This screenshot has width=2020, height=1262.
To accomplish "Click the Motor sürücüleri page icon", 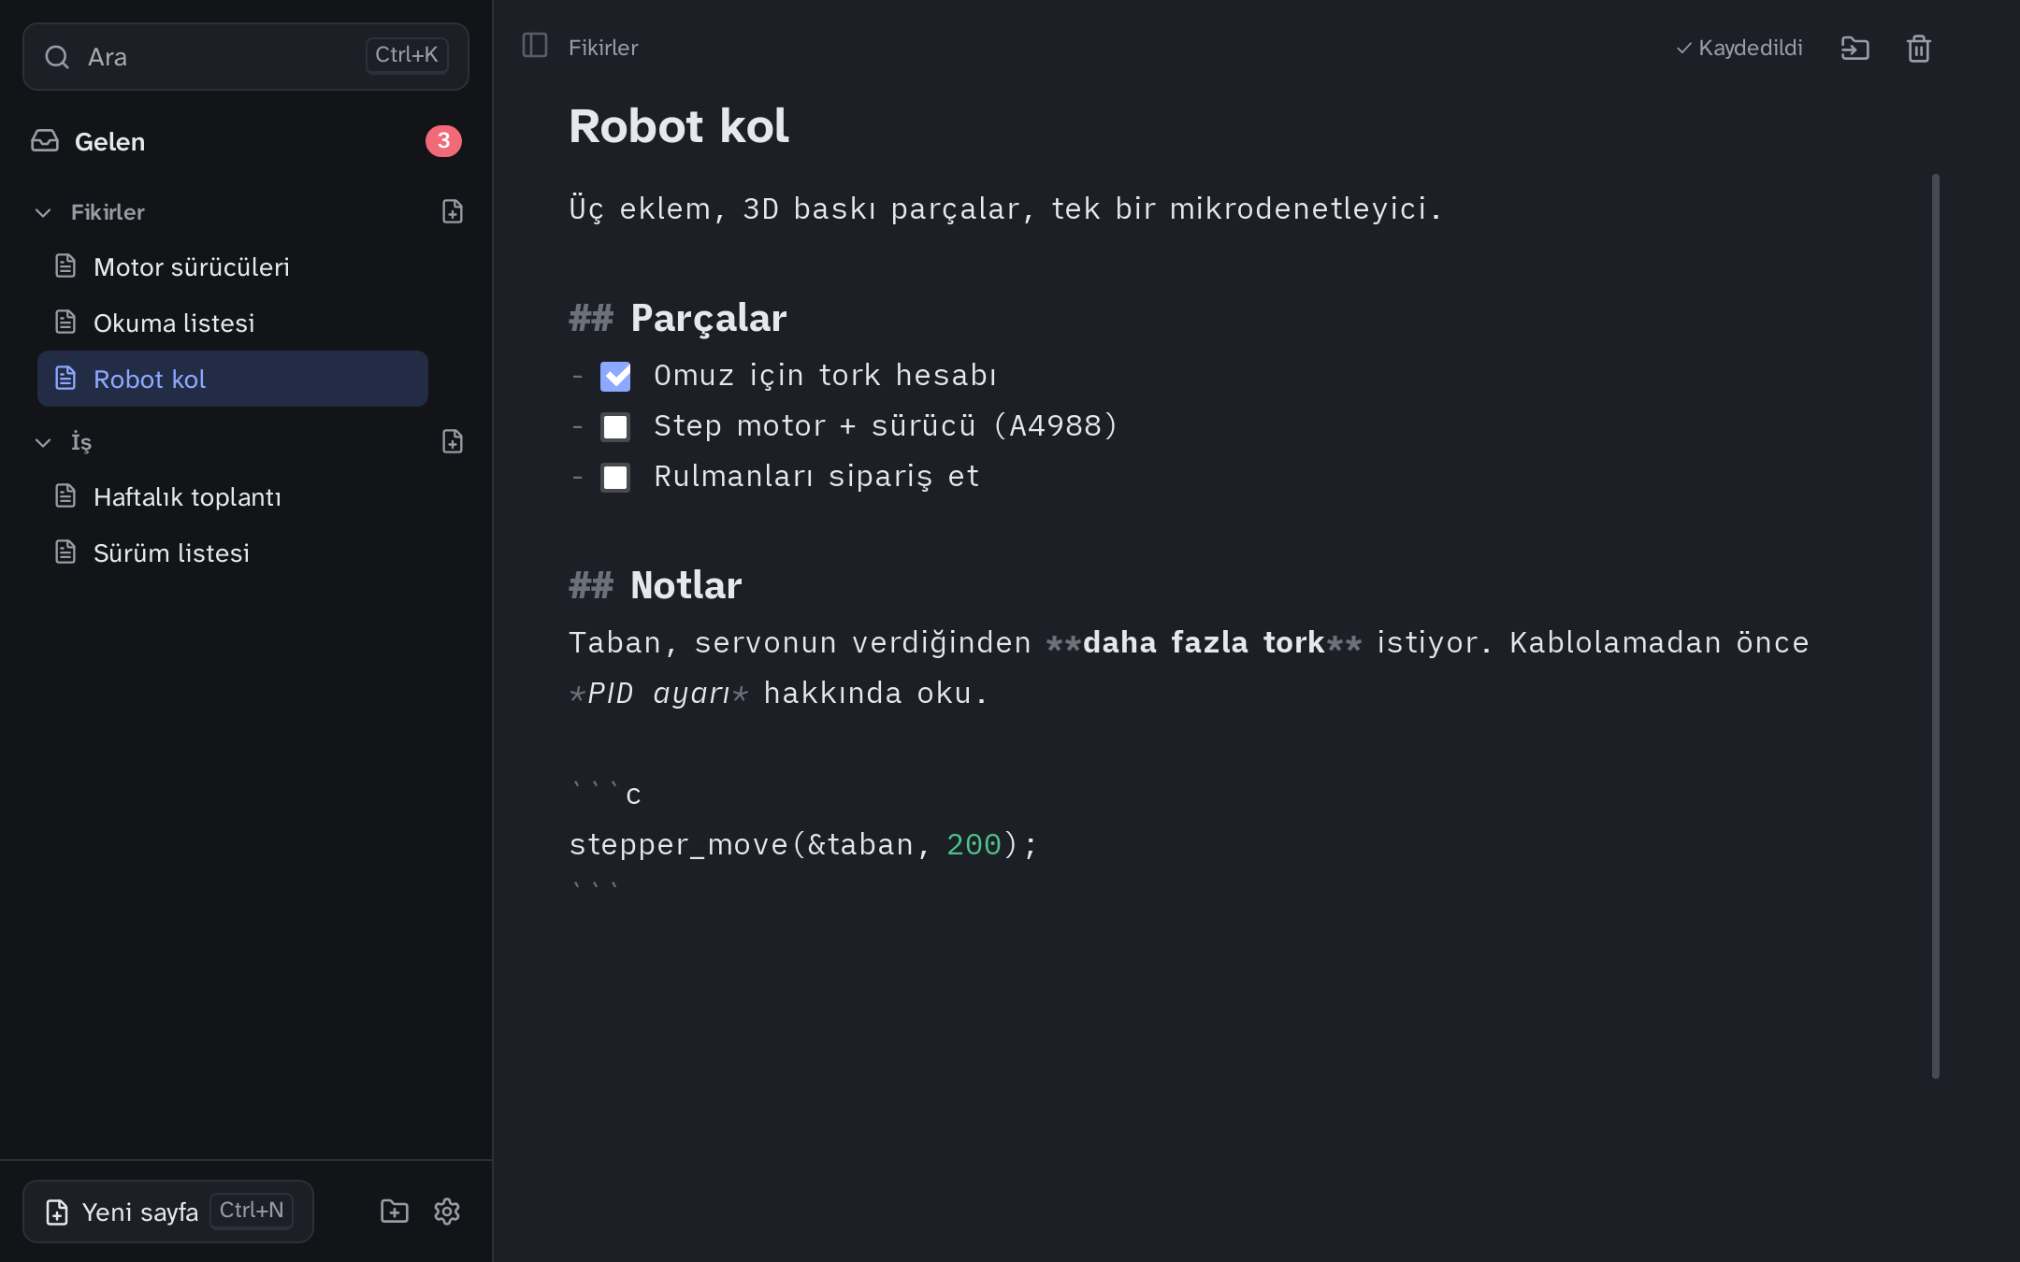I will [x=65, y=266].
